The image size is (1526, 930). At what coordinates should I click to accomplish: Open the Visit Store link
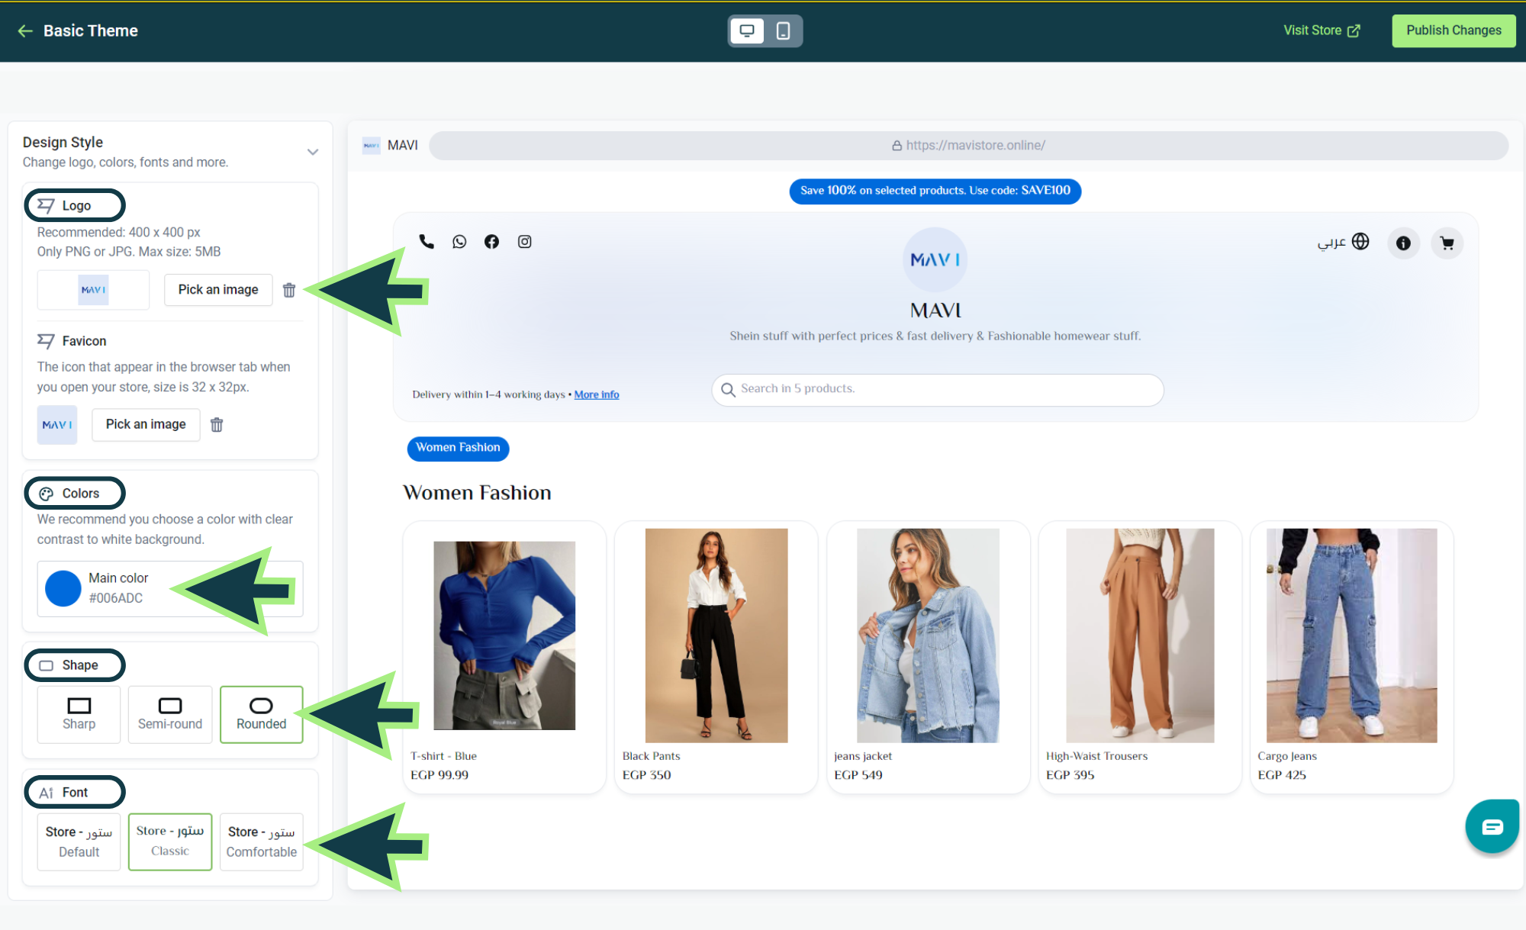pos(1322,31)
